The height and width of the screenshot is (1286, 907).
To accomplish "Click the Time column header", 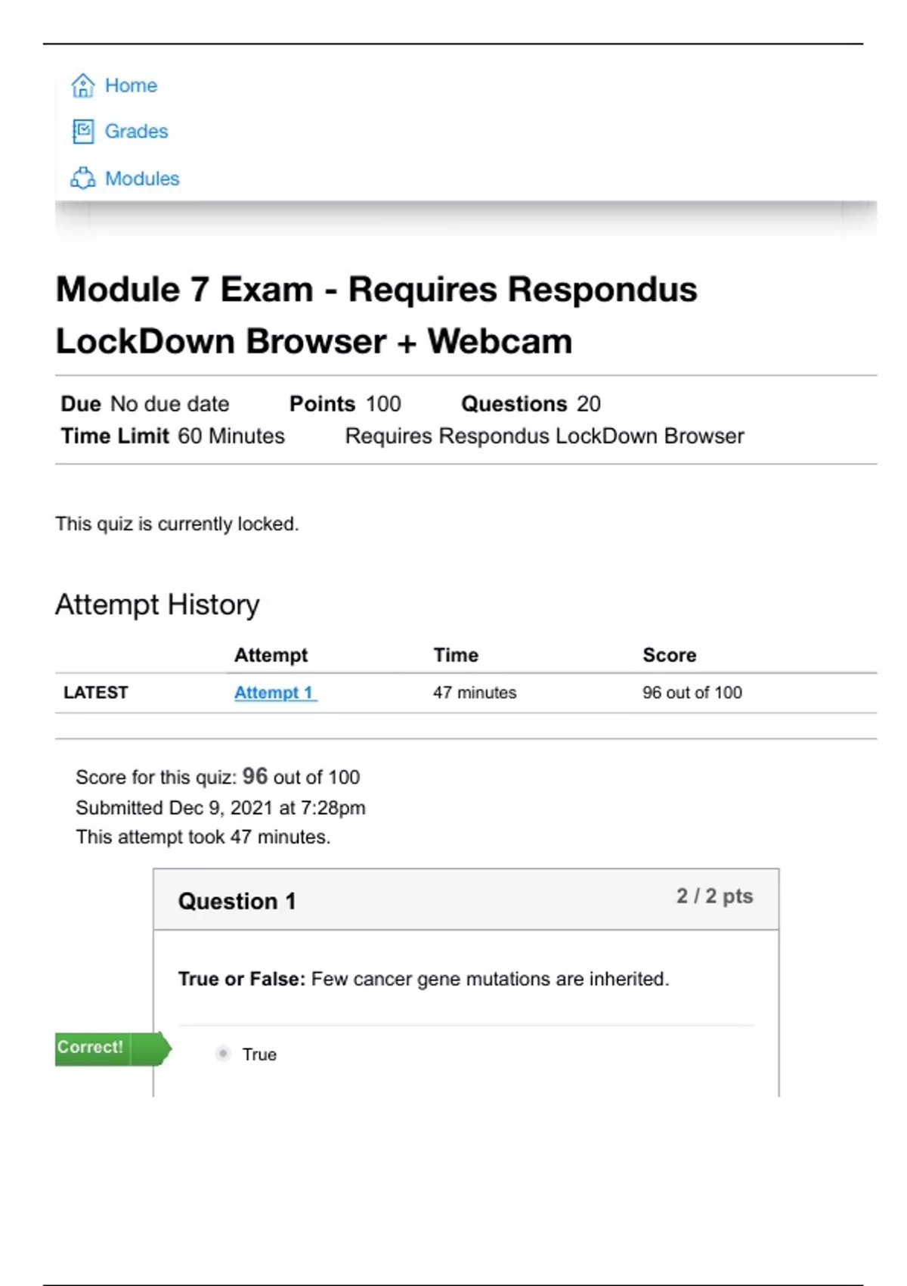I will click(x=456, y=655).
